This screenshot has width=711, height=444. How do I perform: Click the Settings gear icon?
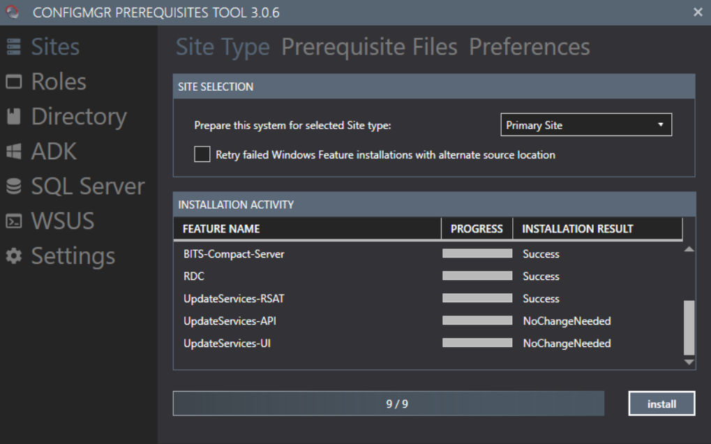click(x=13, y=257)
